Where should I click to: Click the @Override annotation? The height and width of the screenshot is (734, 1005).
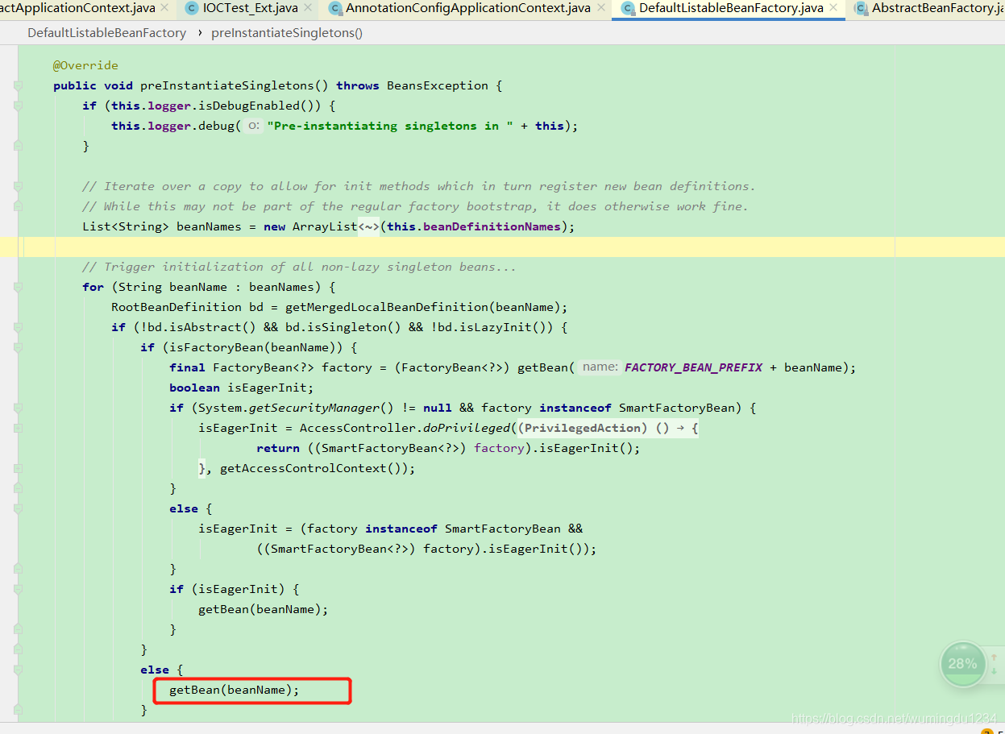click(x=85, y=65)
